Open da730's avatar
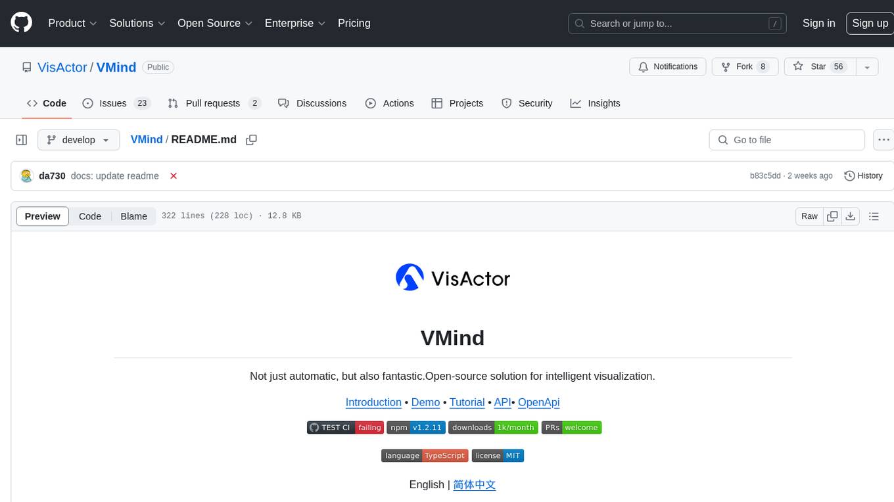The width and height of the screenshot is (894, 502). [x=26, y=176]
